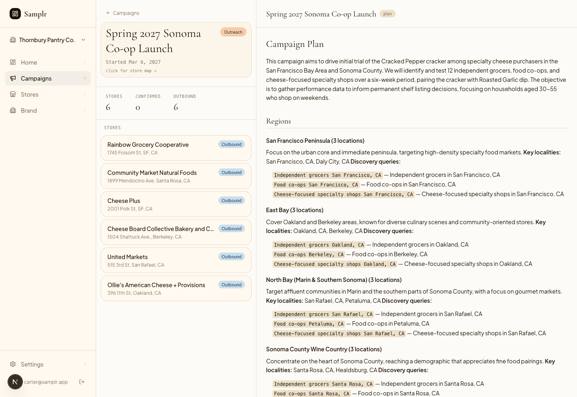The height and width of the screenshot is (397, 577).
Task: Click the back arrow icon beside Campaigns
Action: tap(108, 13)
